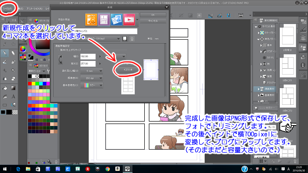Expand more project type options arrow
Screen dimensions: 308x173
pyautogui.click(x=137, y=20)
